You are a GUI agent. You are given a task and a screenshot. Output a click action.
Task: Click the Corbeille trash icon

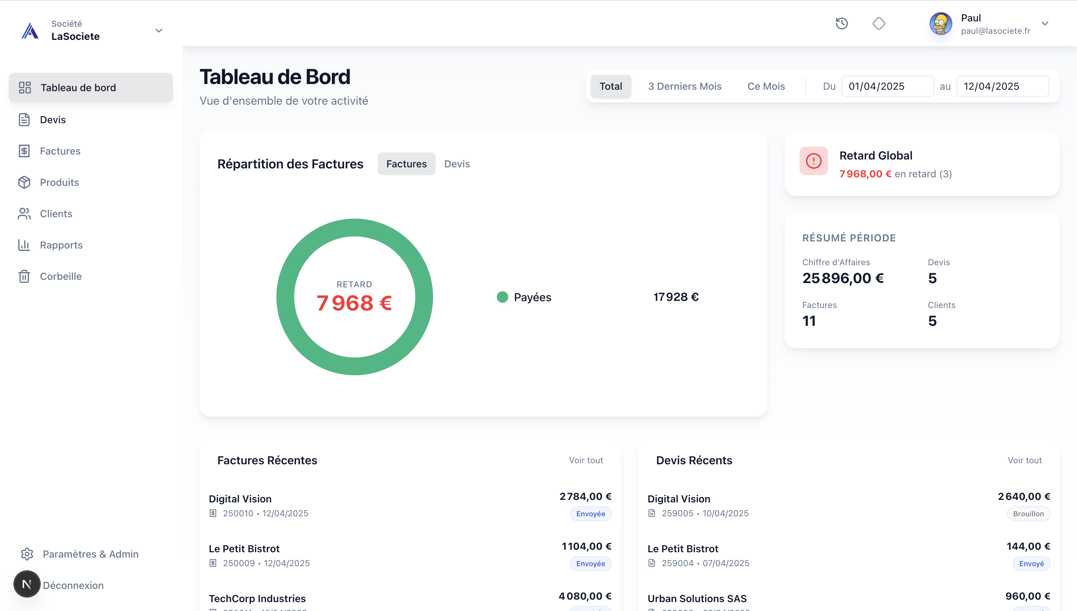pos(24,277)
